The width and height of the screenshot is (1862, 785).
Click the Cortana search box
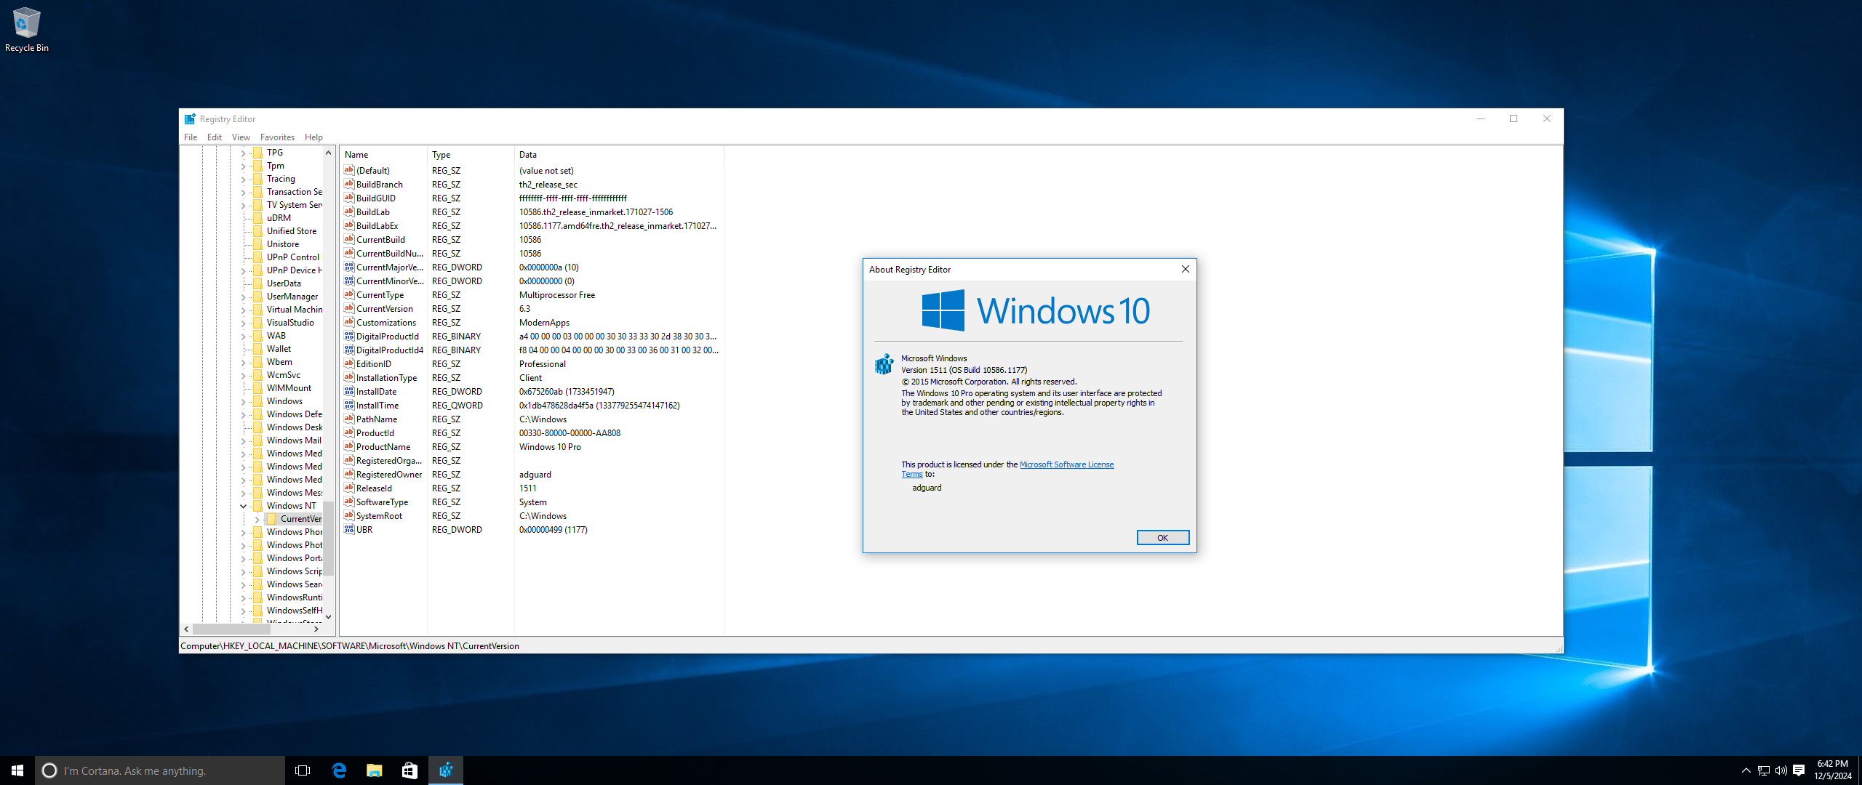point(160,770)
